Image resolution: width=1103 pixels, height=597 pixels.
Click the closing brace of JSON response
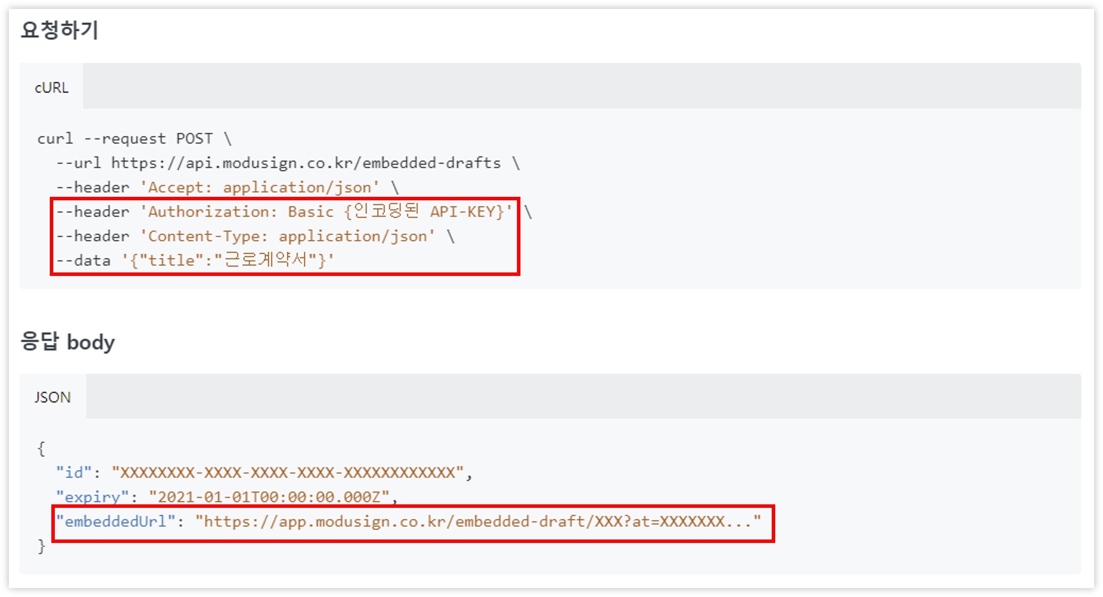tap(41, 546)
